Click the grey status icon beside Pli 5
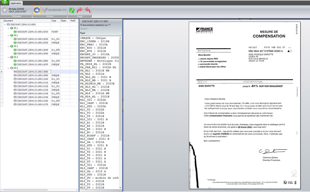 [x=11, y=68]
